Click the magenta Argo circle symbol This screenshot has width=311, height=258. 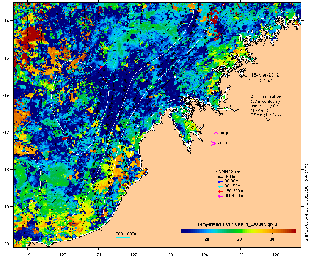click(216, 134)
